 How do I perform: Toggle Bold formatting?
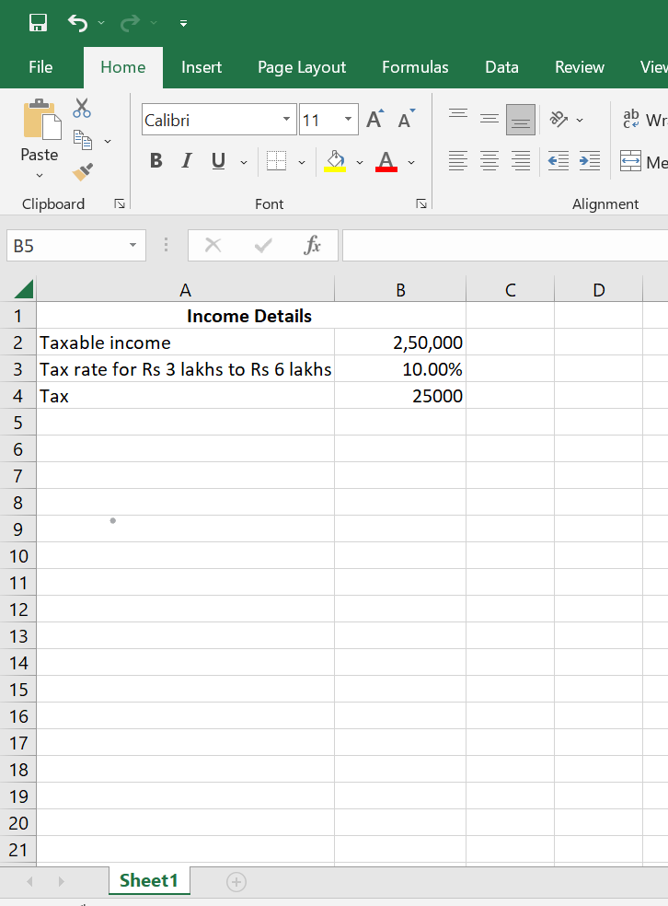point(155,160)
